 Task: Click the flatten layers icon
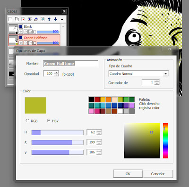coord(36,19)
